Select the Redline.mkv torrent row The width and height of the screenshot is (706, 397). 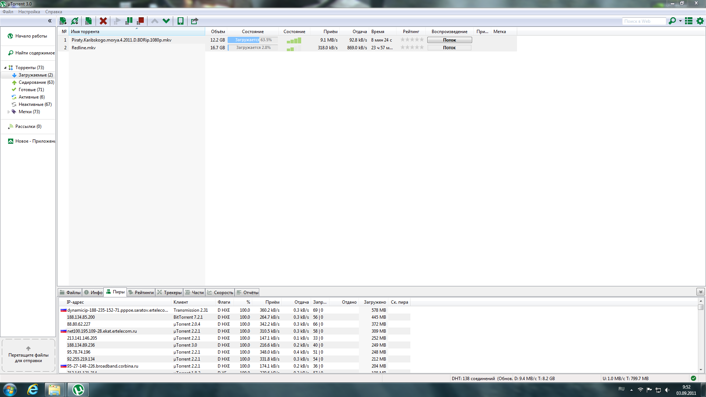point(287,48)
